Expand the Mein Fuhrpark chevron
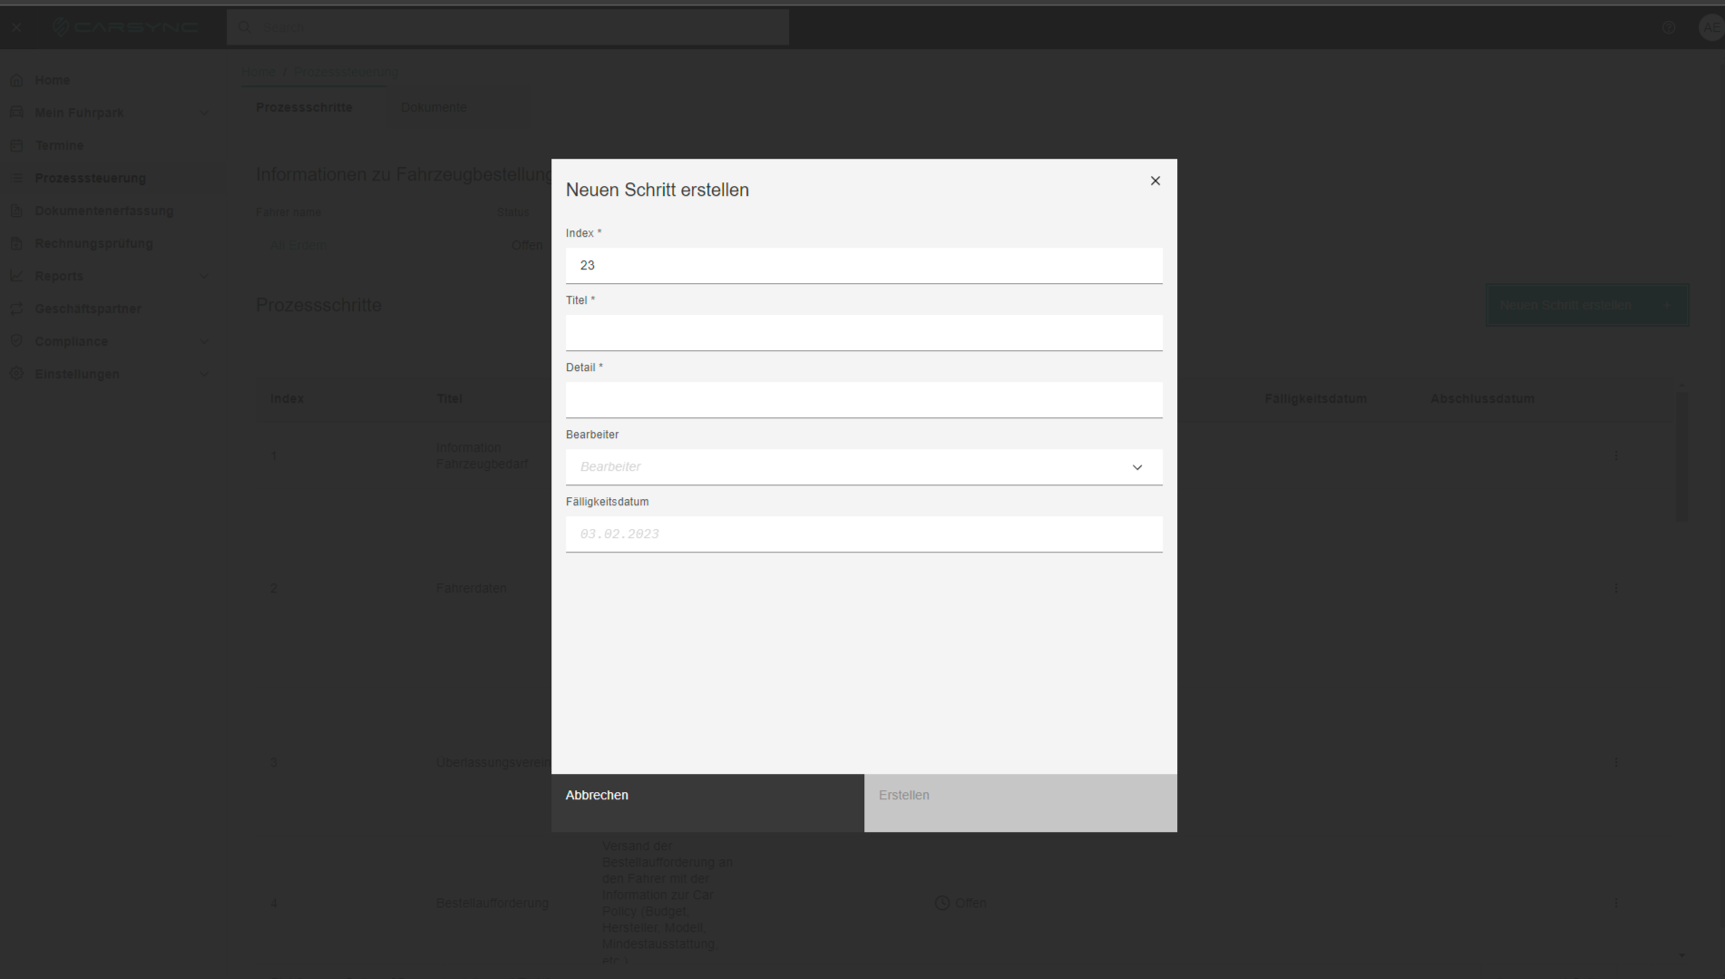This screenshot has width=1725, height=979. [x=203, y=113]
